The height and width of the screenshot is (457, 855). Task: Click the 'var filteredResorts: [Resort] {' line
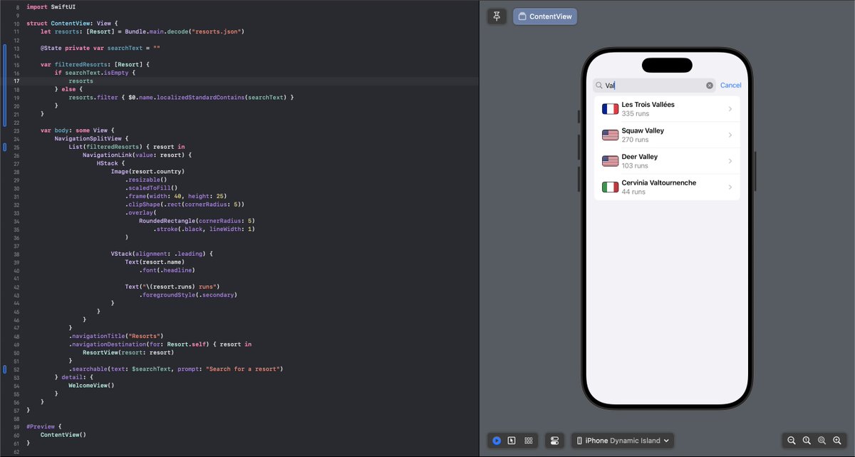95,65
